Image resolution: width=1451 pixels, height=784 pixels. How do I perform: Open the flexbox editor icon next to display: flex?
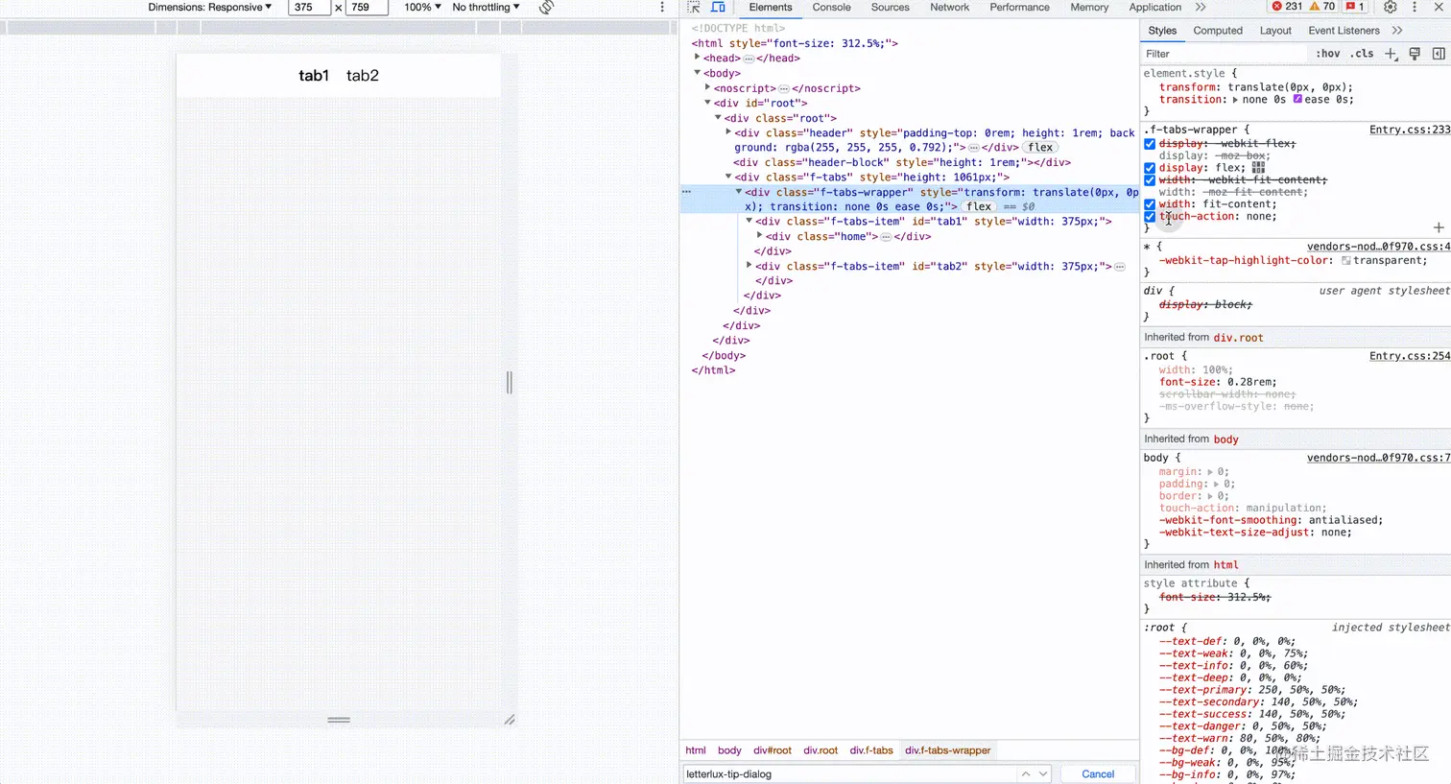tap(1258, 167)
